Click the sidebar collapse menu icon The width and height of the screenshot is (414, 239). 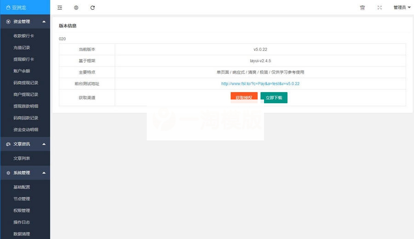[x=60, y=7]
